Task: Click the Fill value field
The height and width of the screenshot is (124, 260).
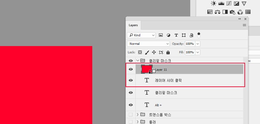Action: (x=190, y=52)
